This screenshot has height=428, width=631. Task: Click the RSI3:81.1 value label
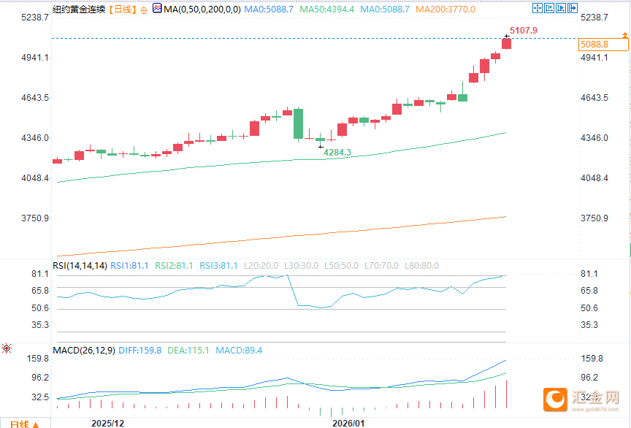[x=218, y=266]
